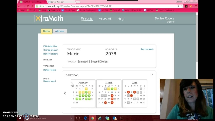
Task: Open the Add class tab
Action: click(x=60, y=31)
